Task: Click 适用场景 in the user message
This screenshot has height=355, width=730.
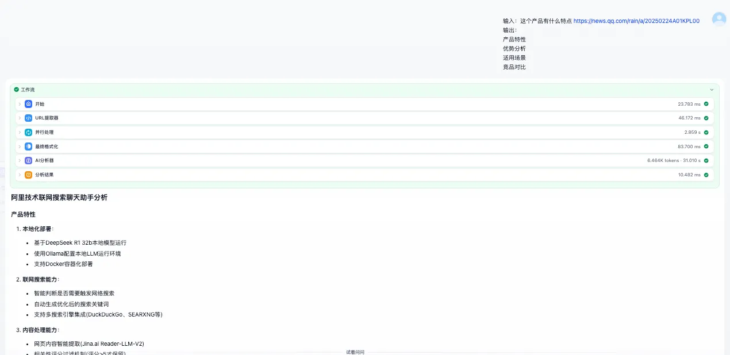Action: [514, 58]
